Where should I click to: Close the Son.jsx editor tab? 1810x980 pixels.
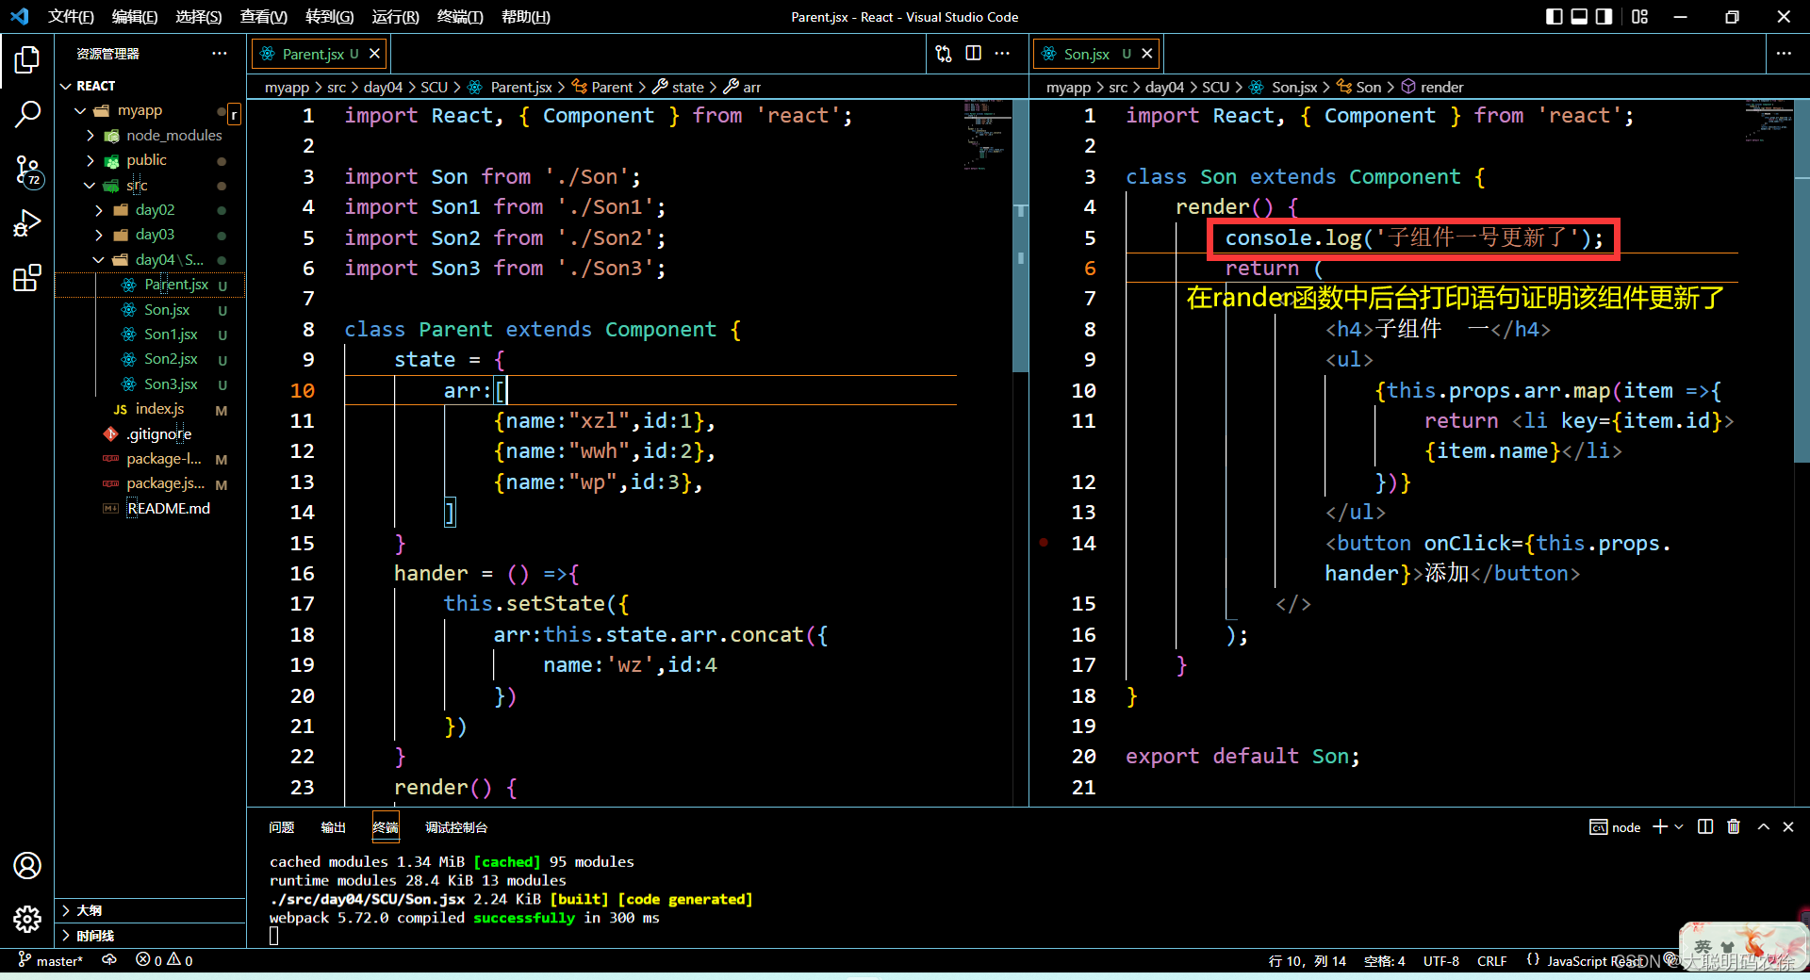(1147, 54)
